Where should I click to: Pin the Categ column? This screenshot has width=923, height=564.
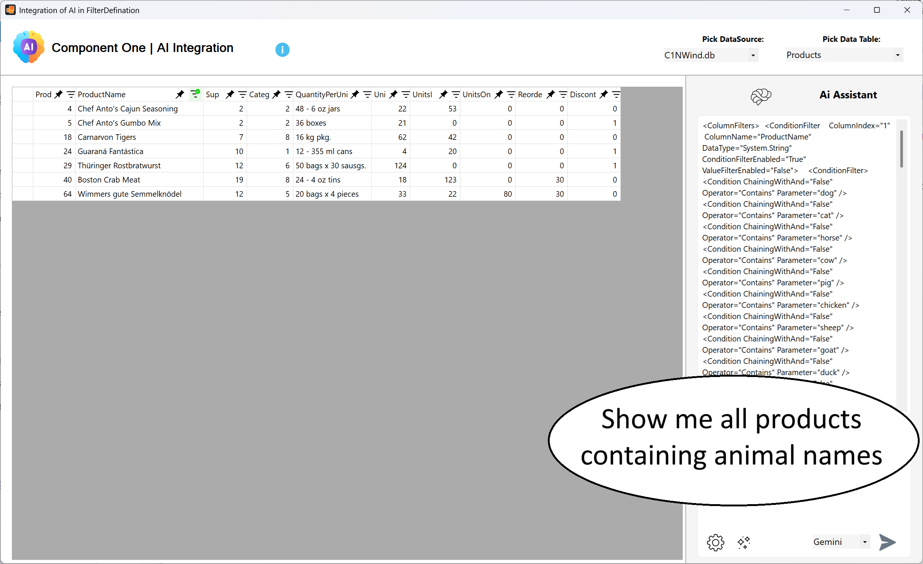coord(276,95)
